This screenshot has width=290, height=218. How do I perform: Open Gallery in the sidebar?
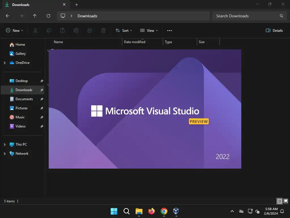coord(20,54)
